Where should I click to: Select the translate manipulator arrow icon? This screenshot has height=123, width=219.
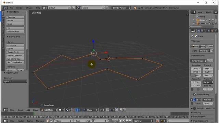[x=77, y=110]
